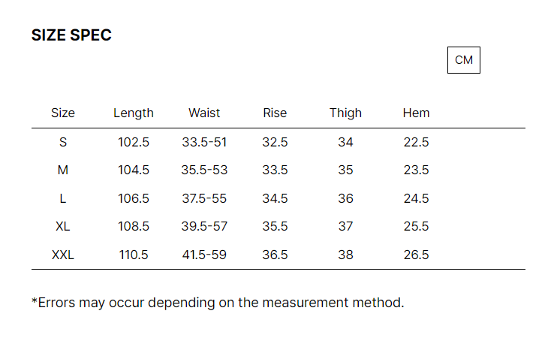Click the 34.5 rise value for L
This screenshot has width=554, height=350.
(x=275, y=199)
